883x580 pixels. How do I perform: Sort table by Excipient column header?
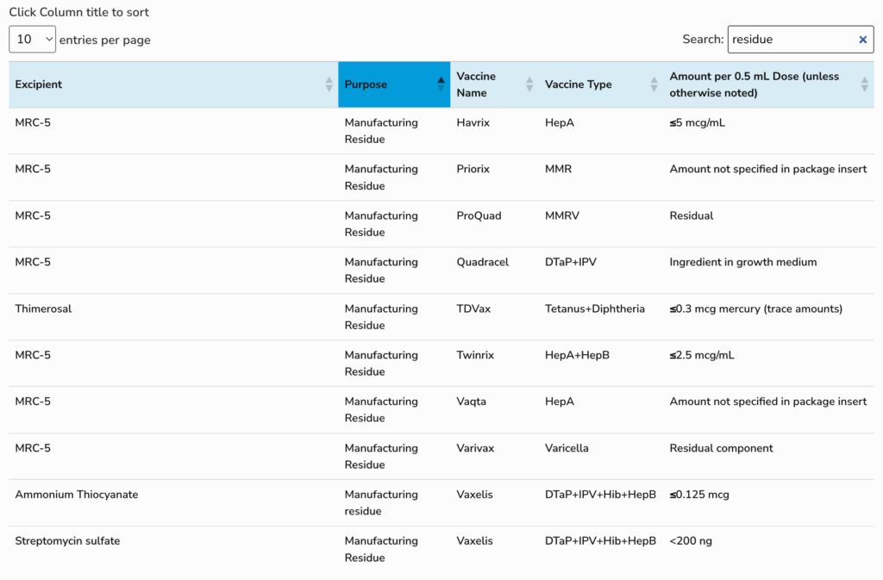pyautogui.click(x=173, y=84)
